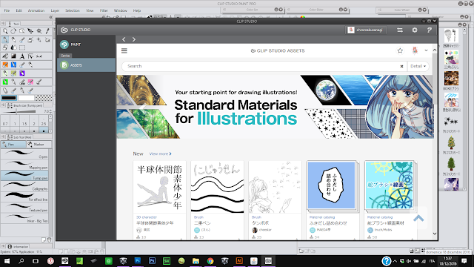
Task: Open the speech balloon material catalog thumbnail
Action: [332, 185]
